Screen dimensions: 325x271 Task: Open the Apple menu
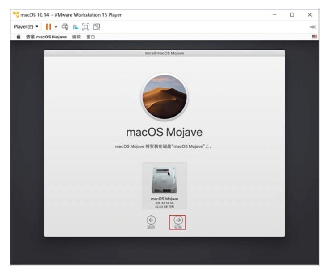(x=18, y=37)
